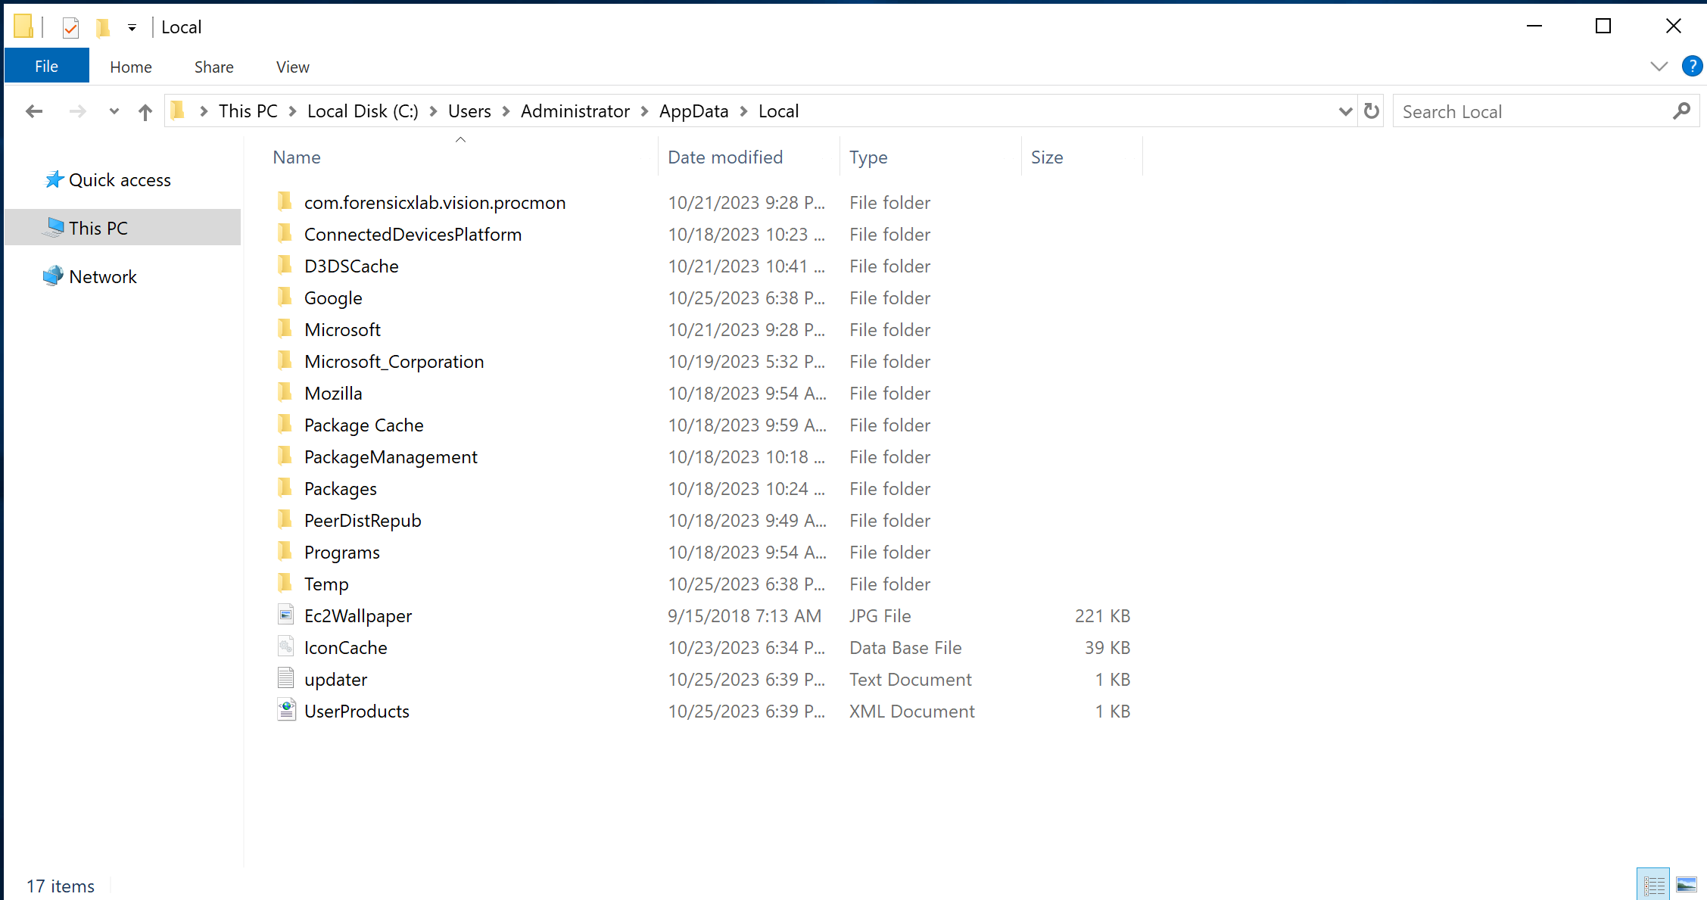The image size is (1707, 900).
Task: Create a new folder via Quick Access Toolbar icon
Action: (x=104, y=26)
